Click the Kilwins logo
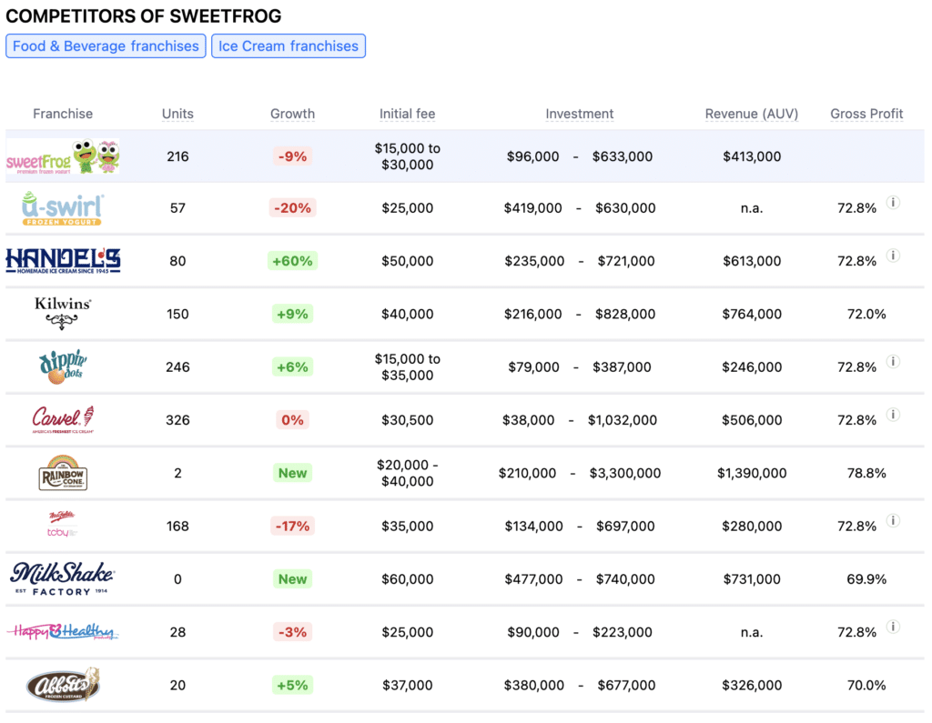932x723 pixels. point(63,313)
